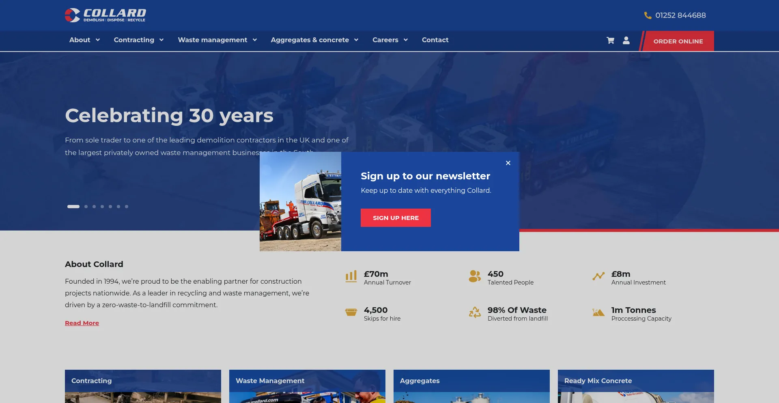Expand the Careers dropdown chevron

(x=406, y=40)
